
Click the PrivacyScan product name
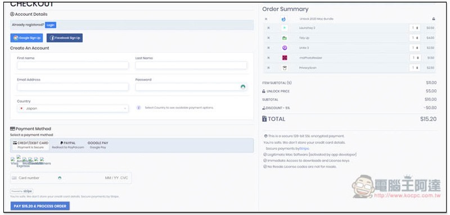point(308,68)
